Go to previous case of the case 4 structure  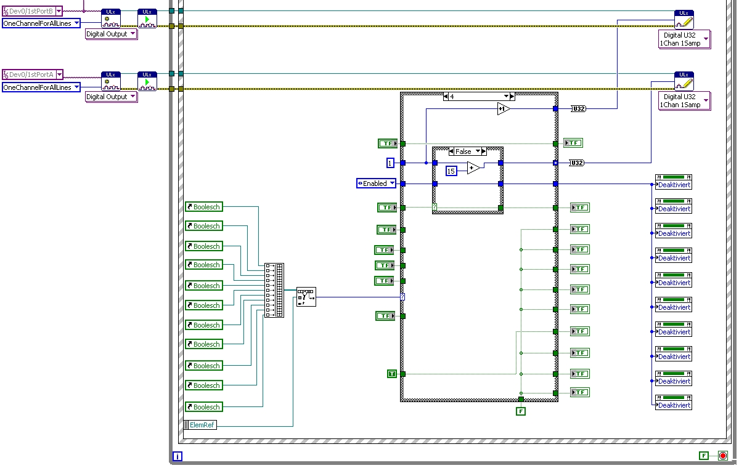446,97
